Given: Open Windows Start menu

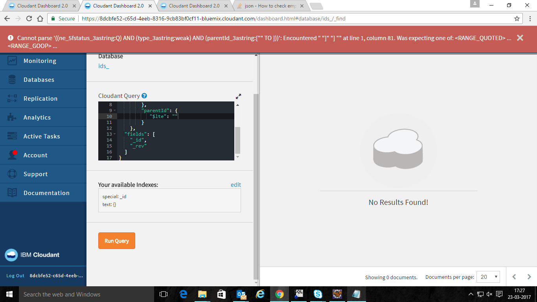Looking at the screenshot, I should pyautogui.click(x=9, y=294).
